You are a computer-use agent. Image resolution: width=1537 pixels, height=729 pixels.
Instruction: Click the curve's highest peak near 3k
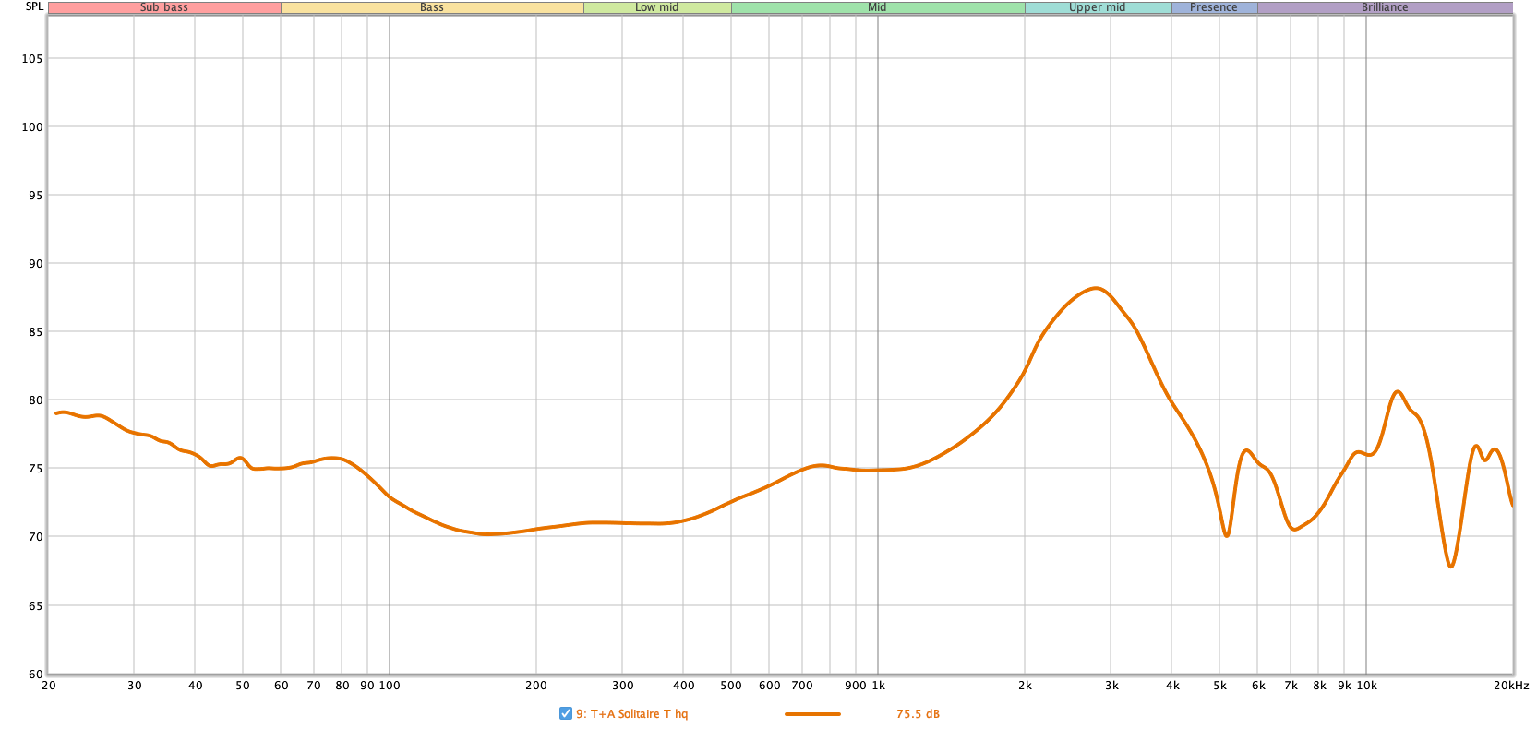click(1096, 288)
